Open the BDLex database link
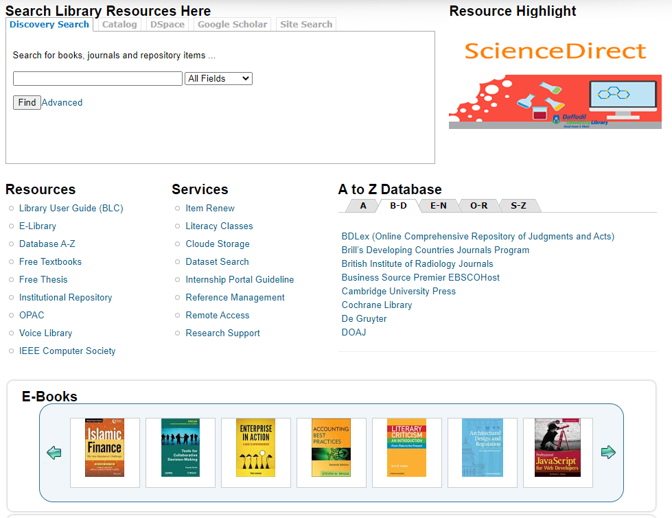672x518 pixels. [x=478, y=237]
